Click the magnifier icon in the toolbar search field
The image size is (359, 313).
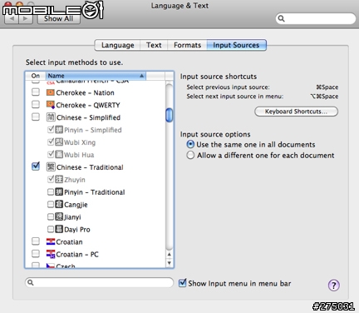tap(281, 18)
